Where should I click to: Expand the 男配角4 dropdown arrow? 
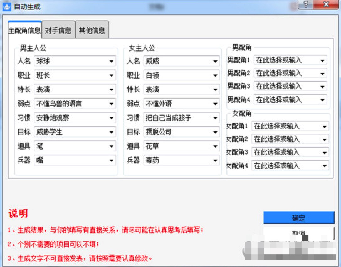(x=323, y=100)
